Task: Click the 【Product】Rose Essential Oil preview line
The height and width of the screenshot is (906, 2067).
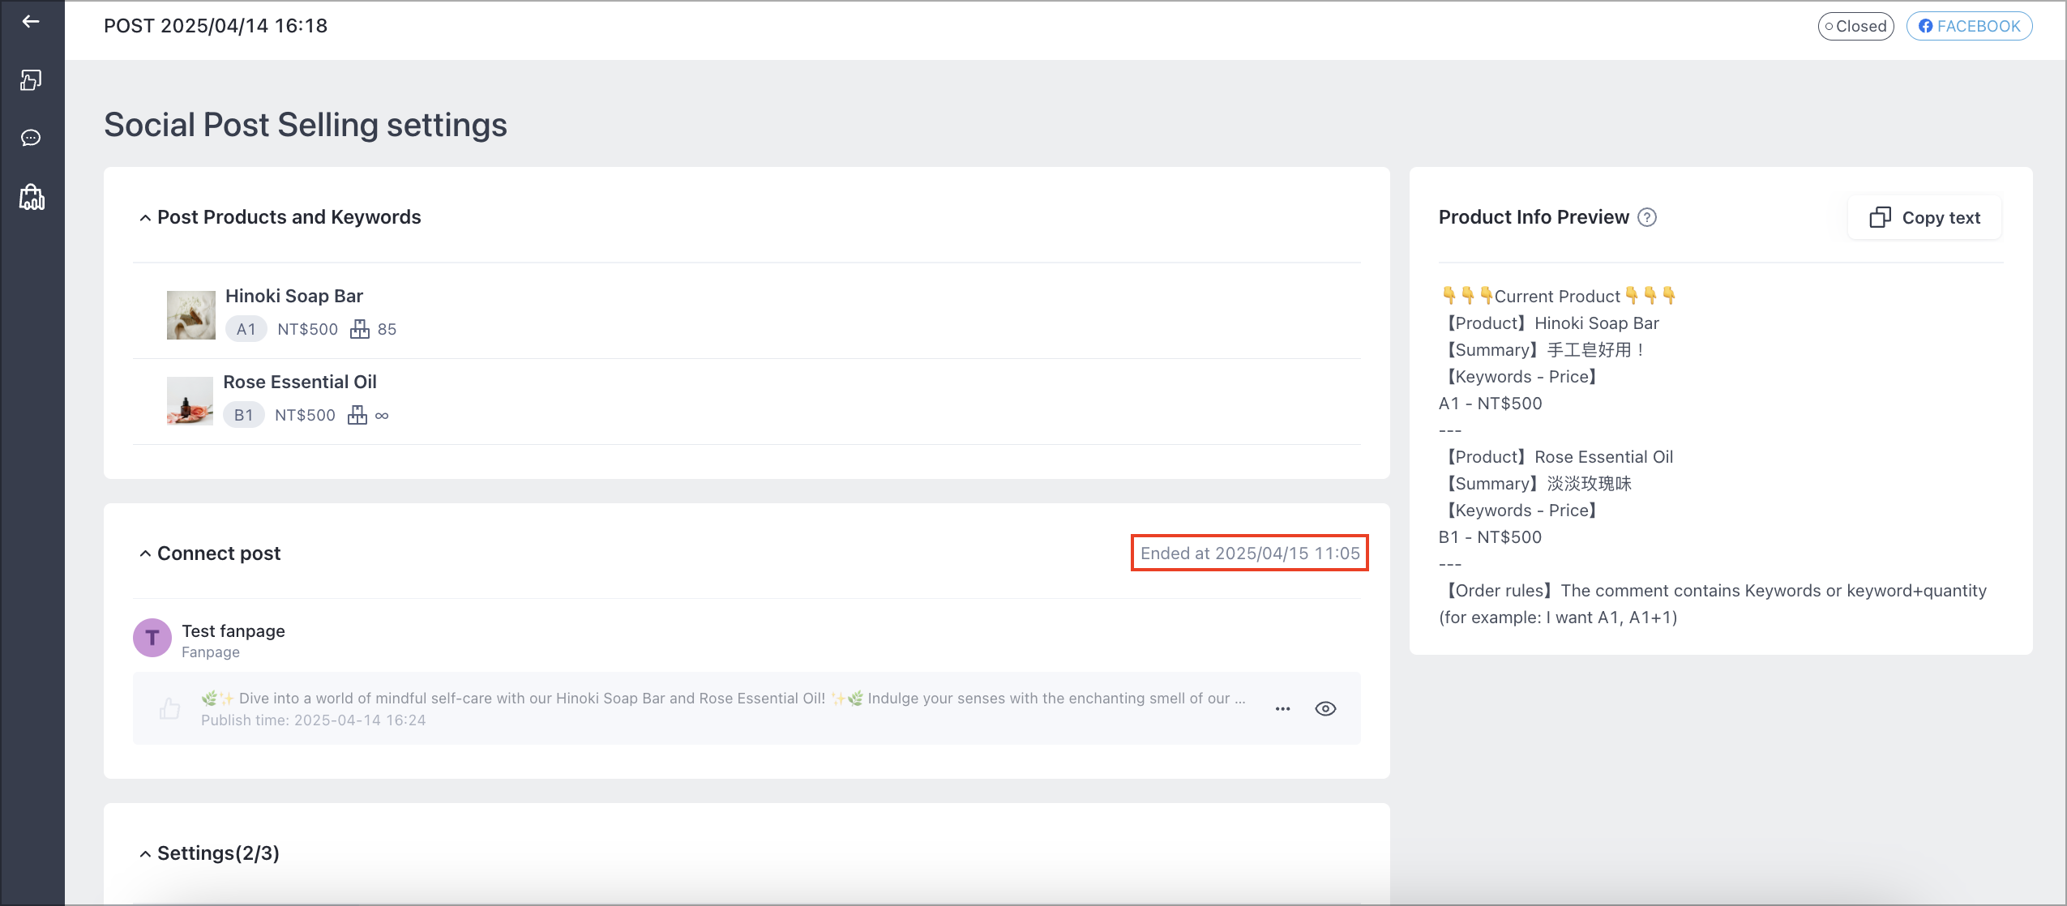Action: (1557, 456)
